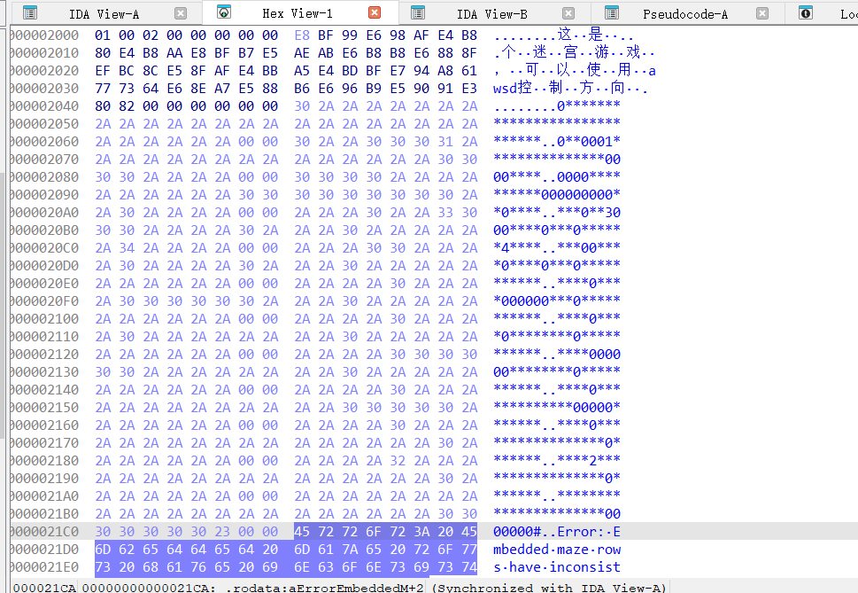Switch to the IDA View-A tab
The width and height of the screenshot is (858, 593).
[x=104, y=14]
